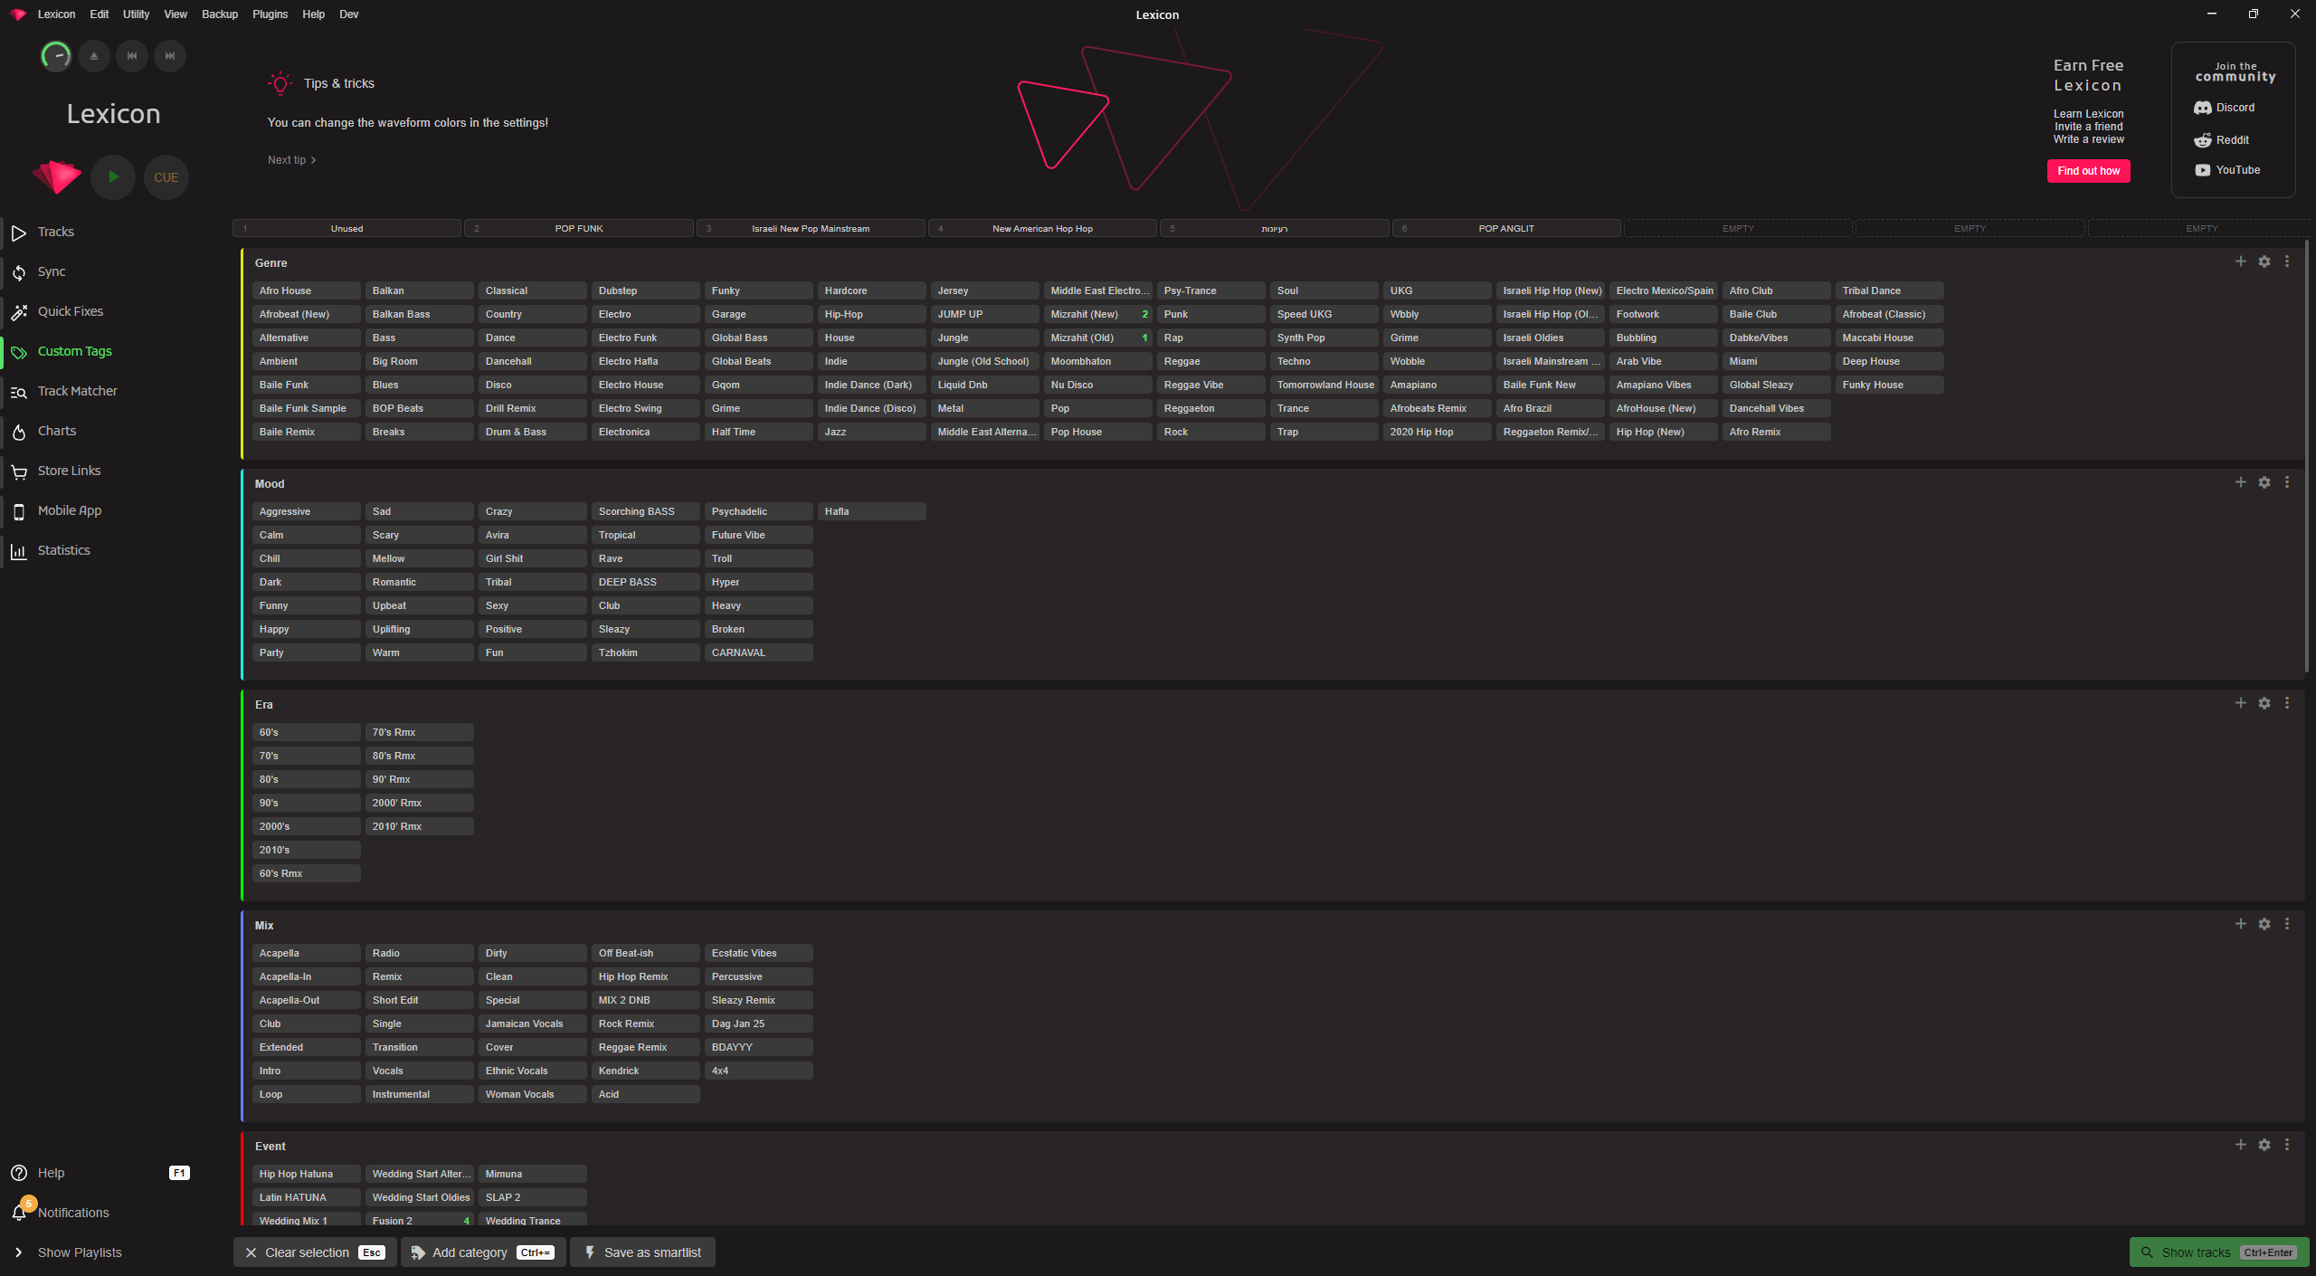Select preset slot POP FUNK

(x=579, y=229)
